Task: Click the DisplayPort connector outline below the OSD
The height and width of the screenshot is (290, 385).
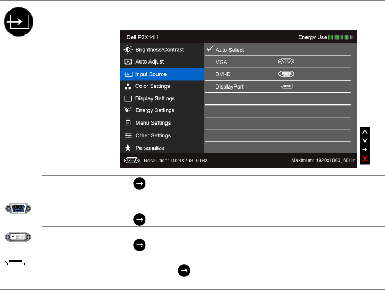Action: [x=15, y=261]
